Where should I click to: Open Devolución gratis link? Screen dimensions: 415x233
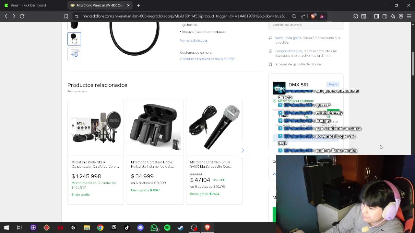[x=288, y=38]
